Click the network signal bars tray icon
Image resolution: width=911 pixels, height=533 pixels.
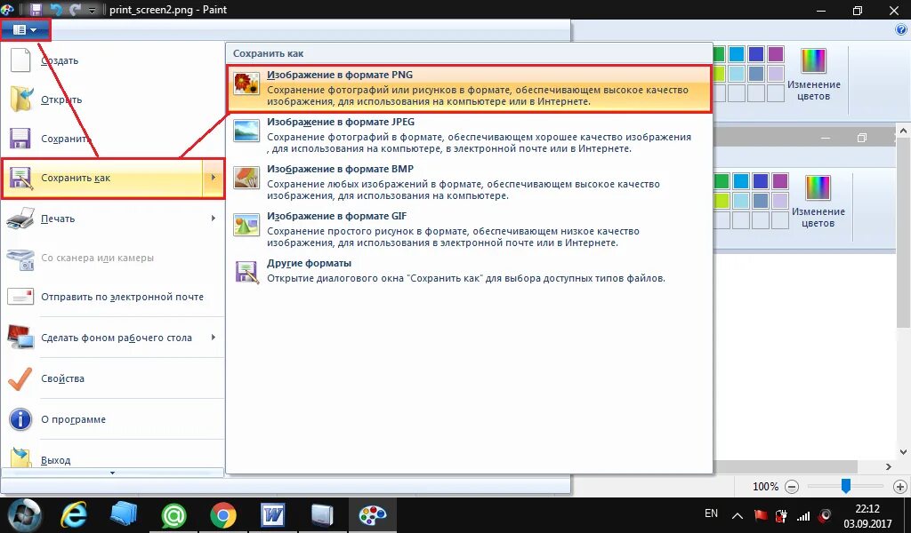(803, 515)
